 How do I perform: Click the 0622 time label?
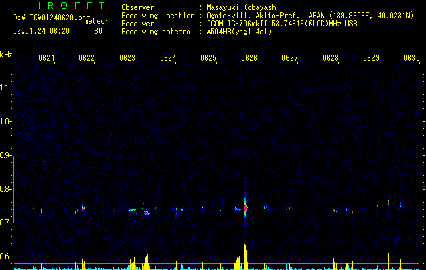[x=87, y=58]
